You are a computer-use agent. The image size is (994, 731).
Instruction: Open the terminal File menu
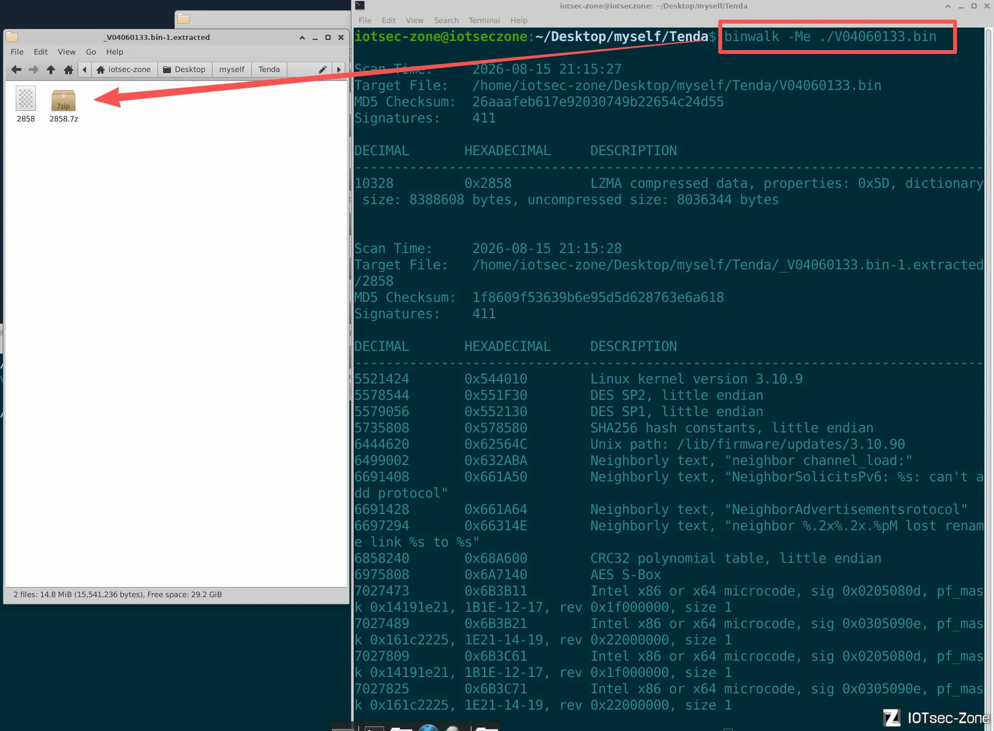click(365, 20)
